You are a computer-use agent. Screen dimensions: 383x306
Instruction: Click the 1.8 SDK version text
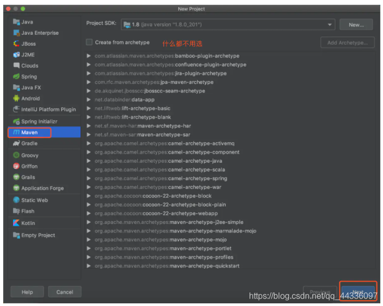click(x=136, y=25)
